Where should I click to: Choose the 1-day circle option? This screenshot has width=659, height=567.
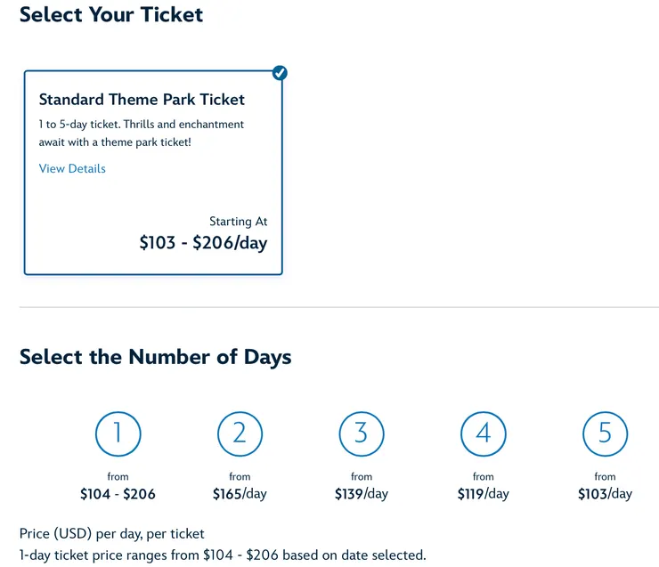pyautogui.click(x=118, y=433)
